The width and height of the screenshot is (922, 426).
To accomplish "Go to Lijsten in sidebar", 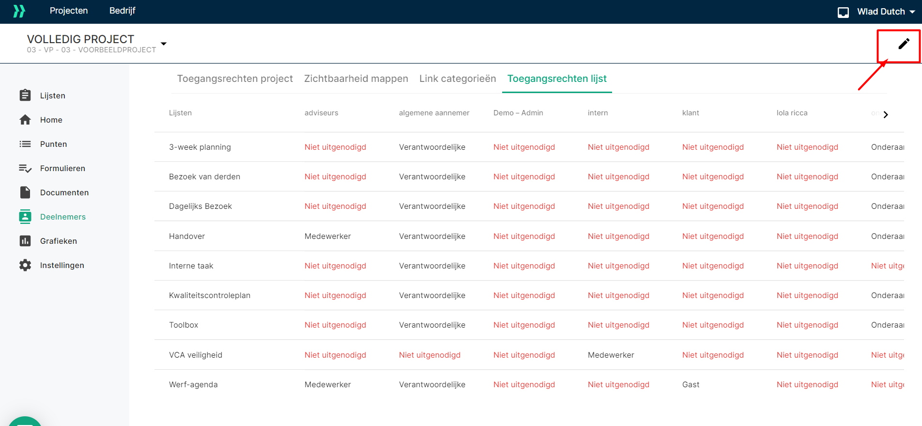I will [53, 95].
